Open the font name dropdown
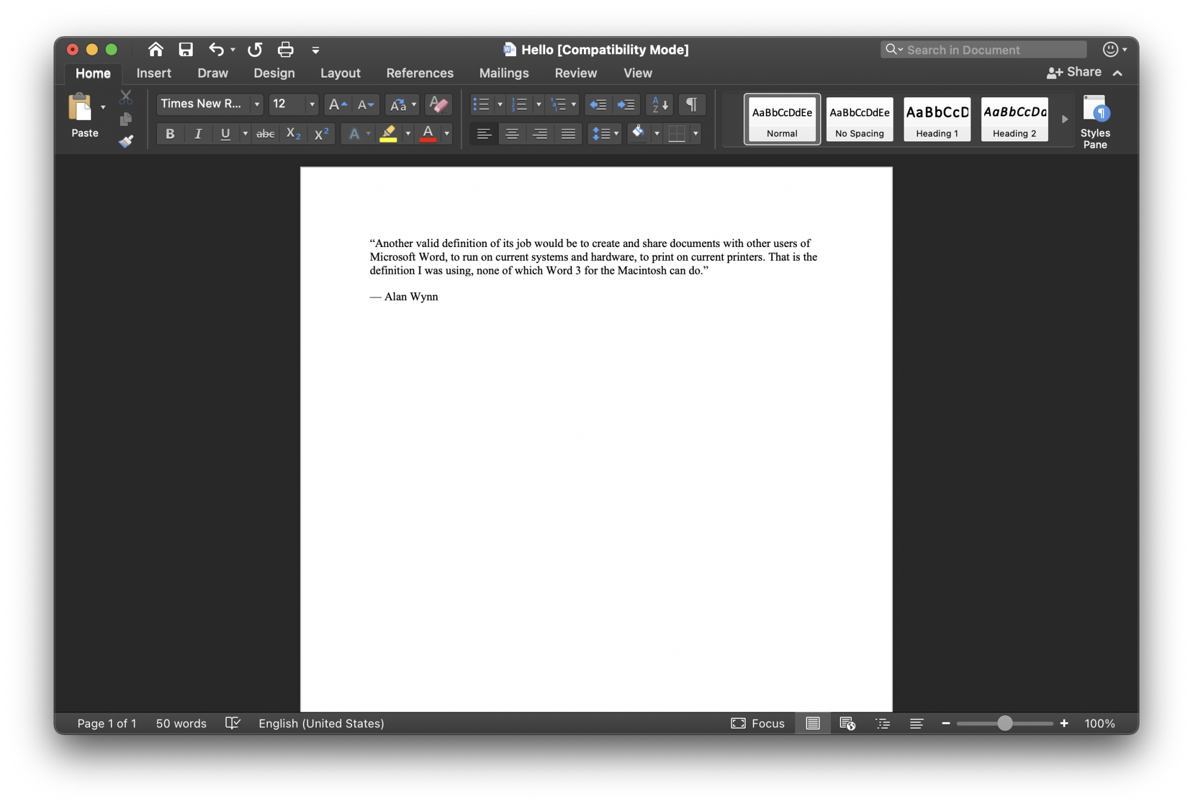This screenshot has height=806, width=1193. 256,104
